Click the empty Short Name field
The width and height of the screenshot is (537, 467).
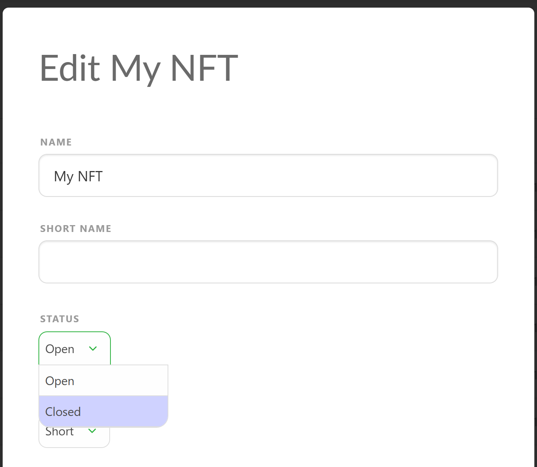(268, 262)
